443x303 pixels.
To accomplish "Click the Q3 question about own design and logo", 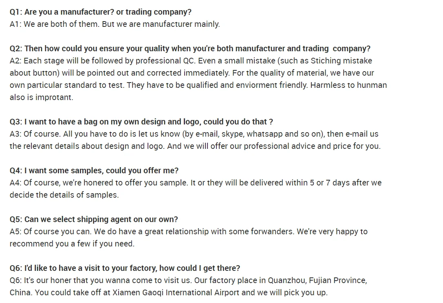I will tap(141, 122).
